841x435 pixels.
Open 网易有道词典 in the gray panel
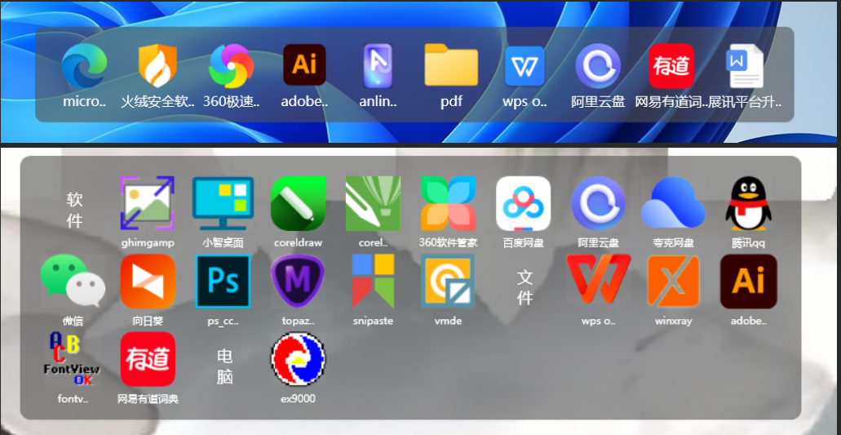coord(148,359)
